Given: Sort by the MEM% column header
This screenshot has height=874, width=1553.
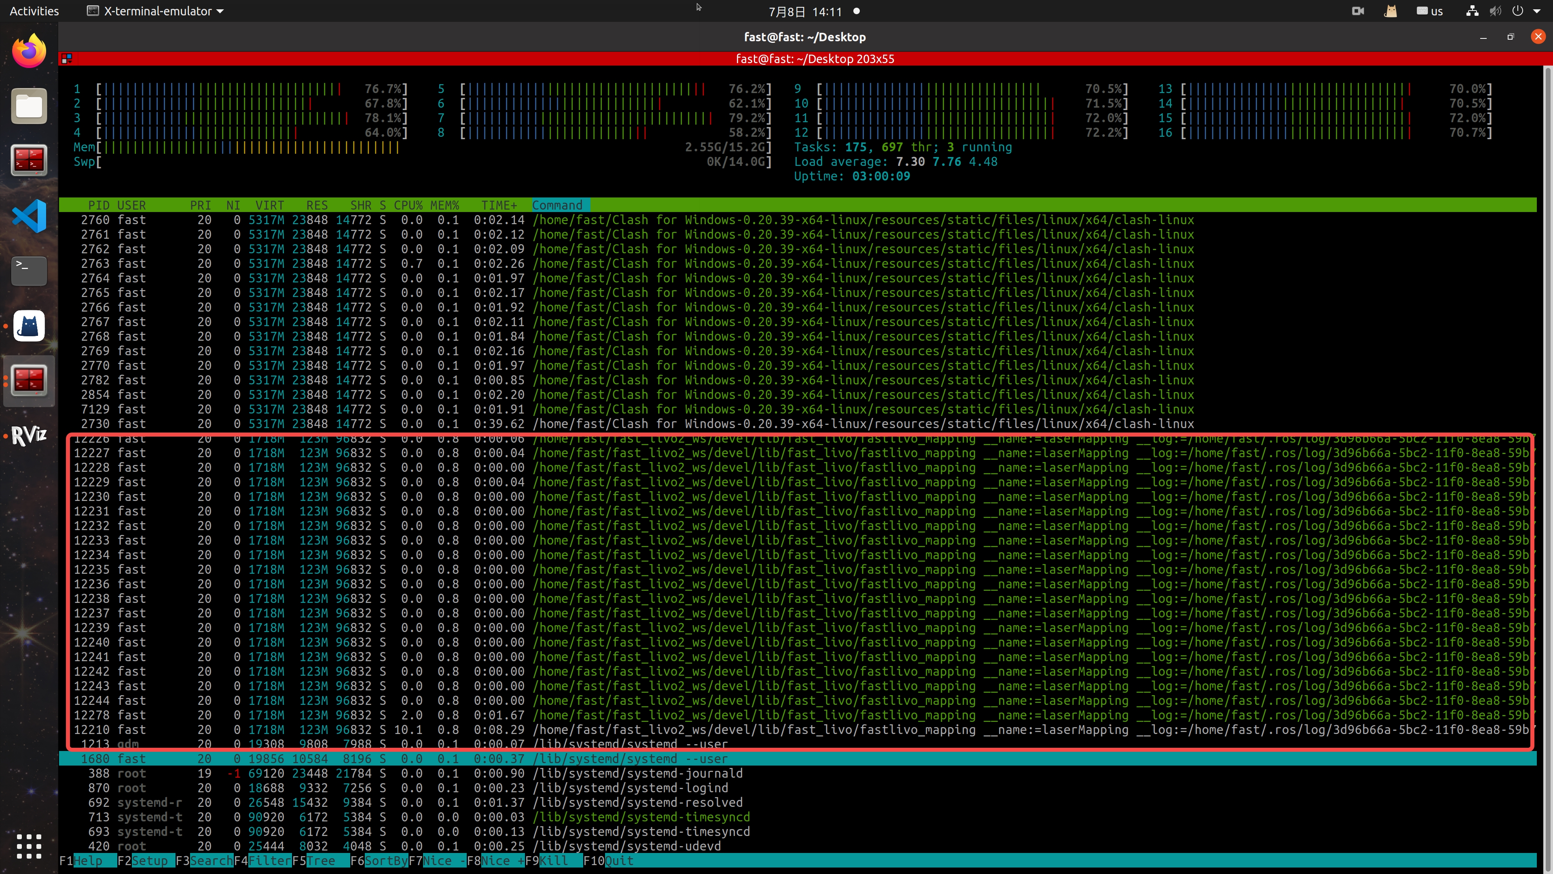Looking at the screenshot, I should [x=444, y=205].
